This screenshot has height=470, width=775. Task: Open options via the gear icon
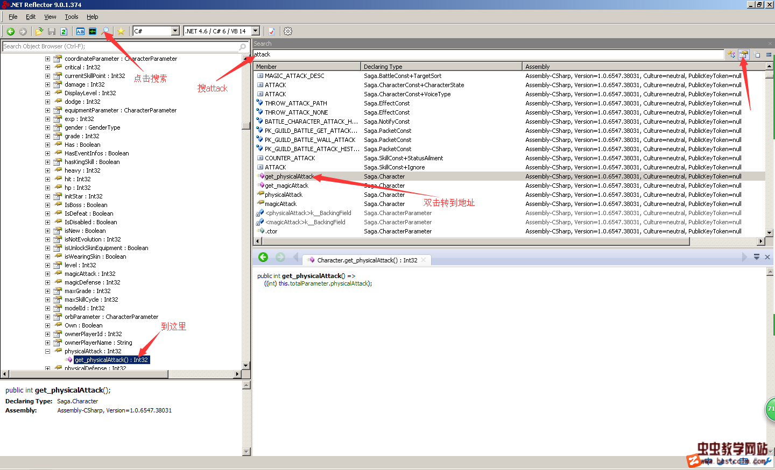(288, 31)
